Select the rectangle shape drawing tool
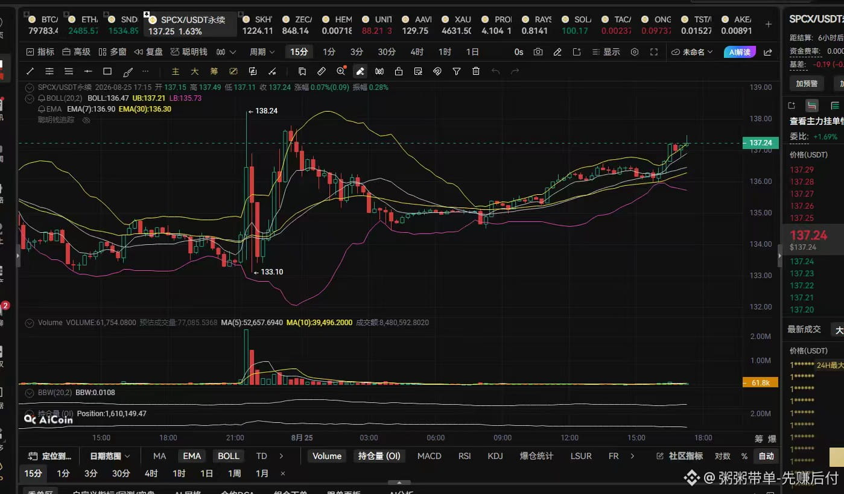844x494 pixels. pyautogui.click(x=107, y=71)
